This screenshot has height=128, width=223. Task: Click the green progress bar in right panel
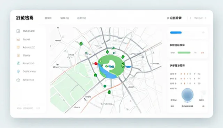(184, 53)
